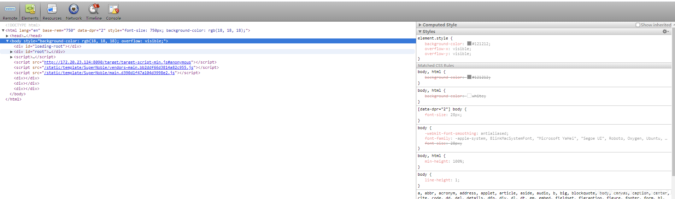Click overflow-y visible property in element.style
This screenshot has height=199, width=675.
pos(448,54)
